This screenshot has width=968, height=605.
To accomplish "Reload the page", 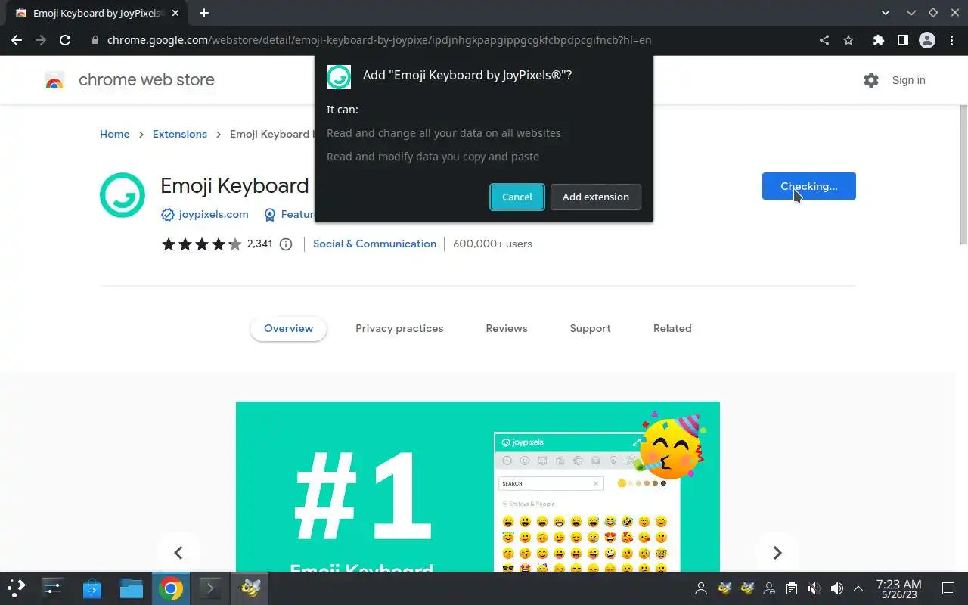I will pyautogui.click(x=66, y=40).
